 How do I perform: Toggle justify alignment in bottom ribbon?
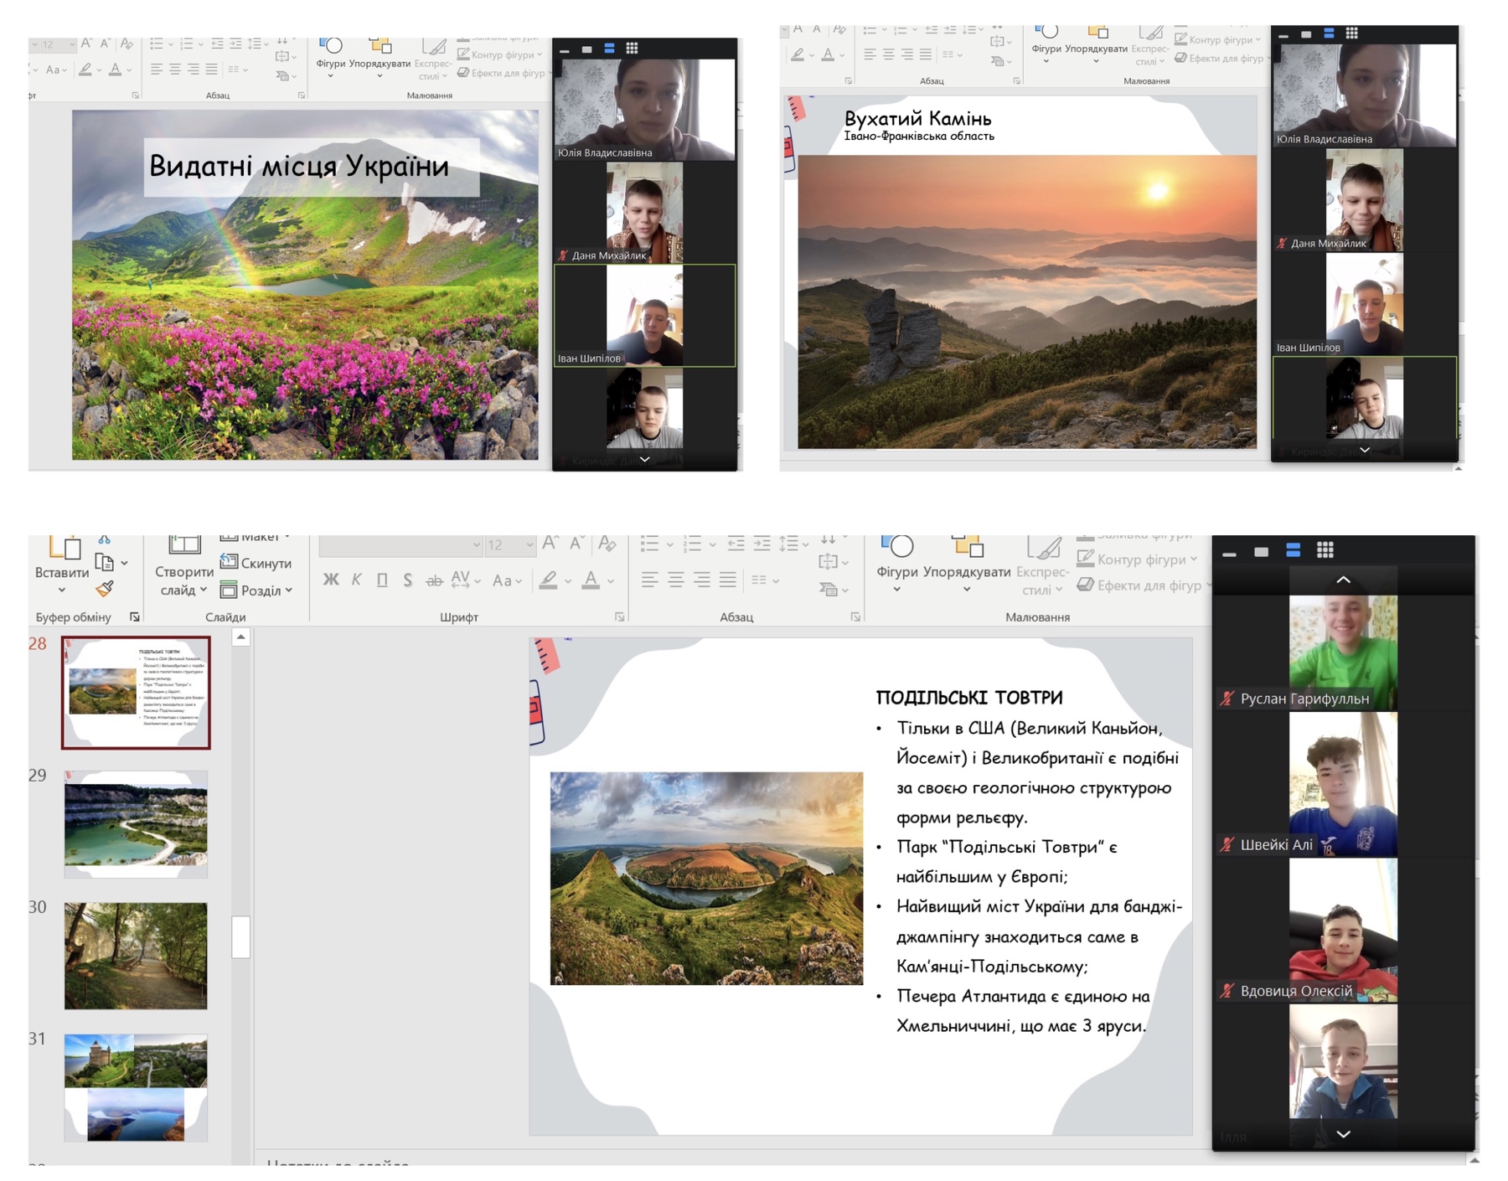[x=727, y=579]
